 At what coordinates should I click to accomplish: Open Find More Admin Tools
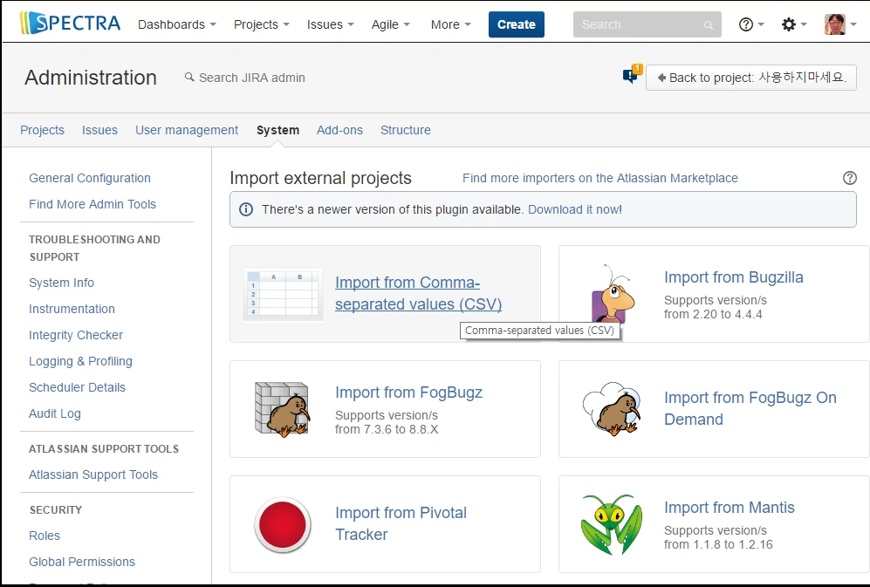[x=92, y=204]
